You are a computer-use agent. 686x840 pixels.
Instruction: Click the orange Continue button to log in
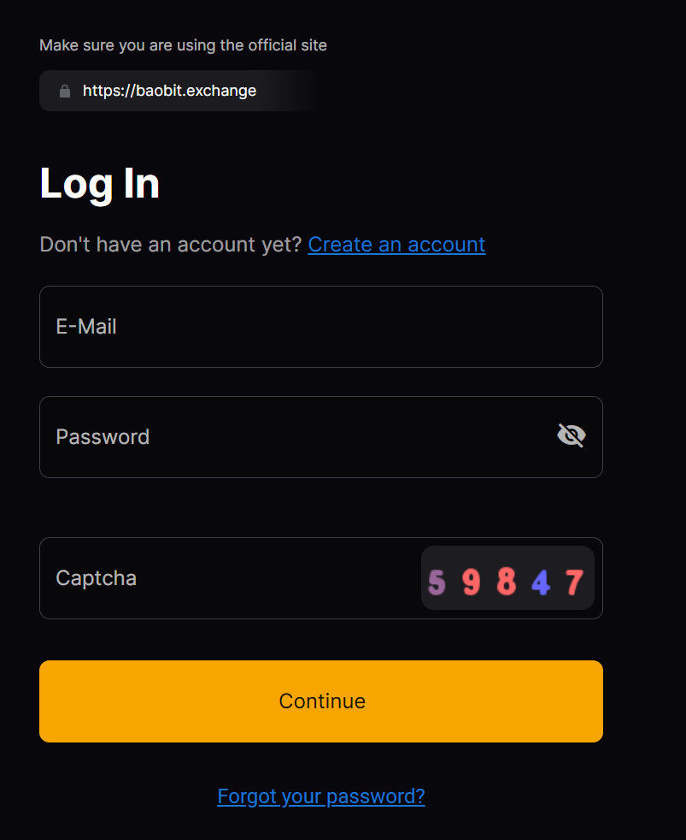click(x=320, y=701)
